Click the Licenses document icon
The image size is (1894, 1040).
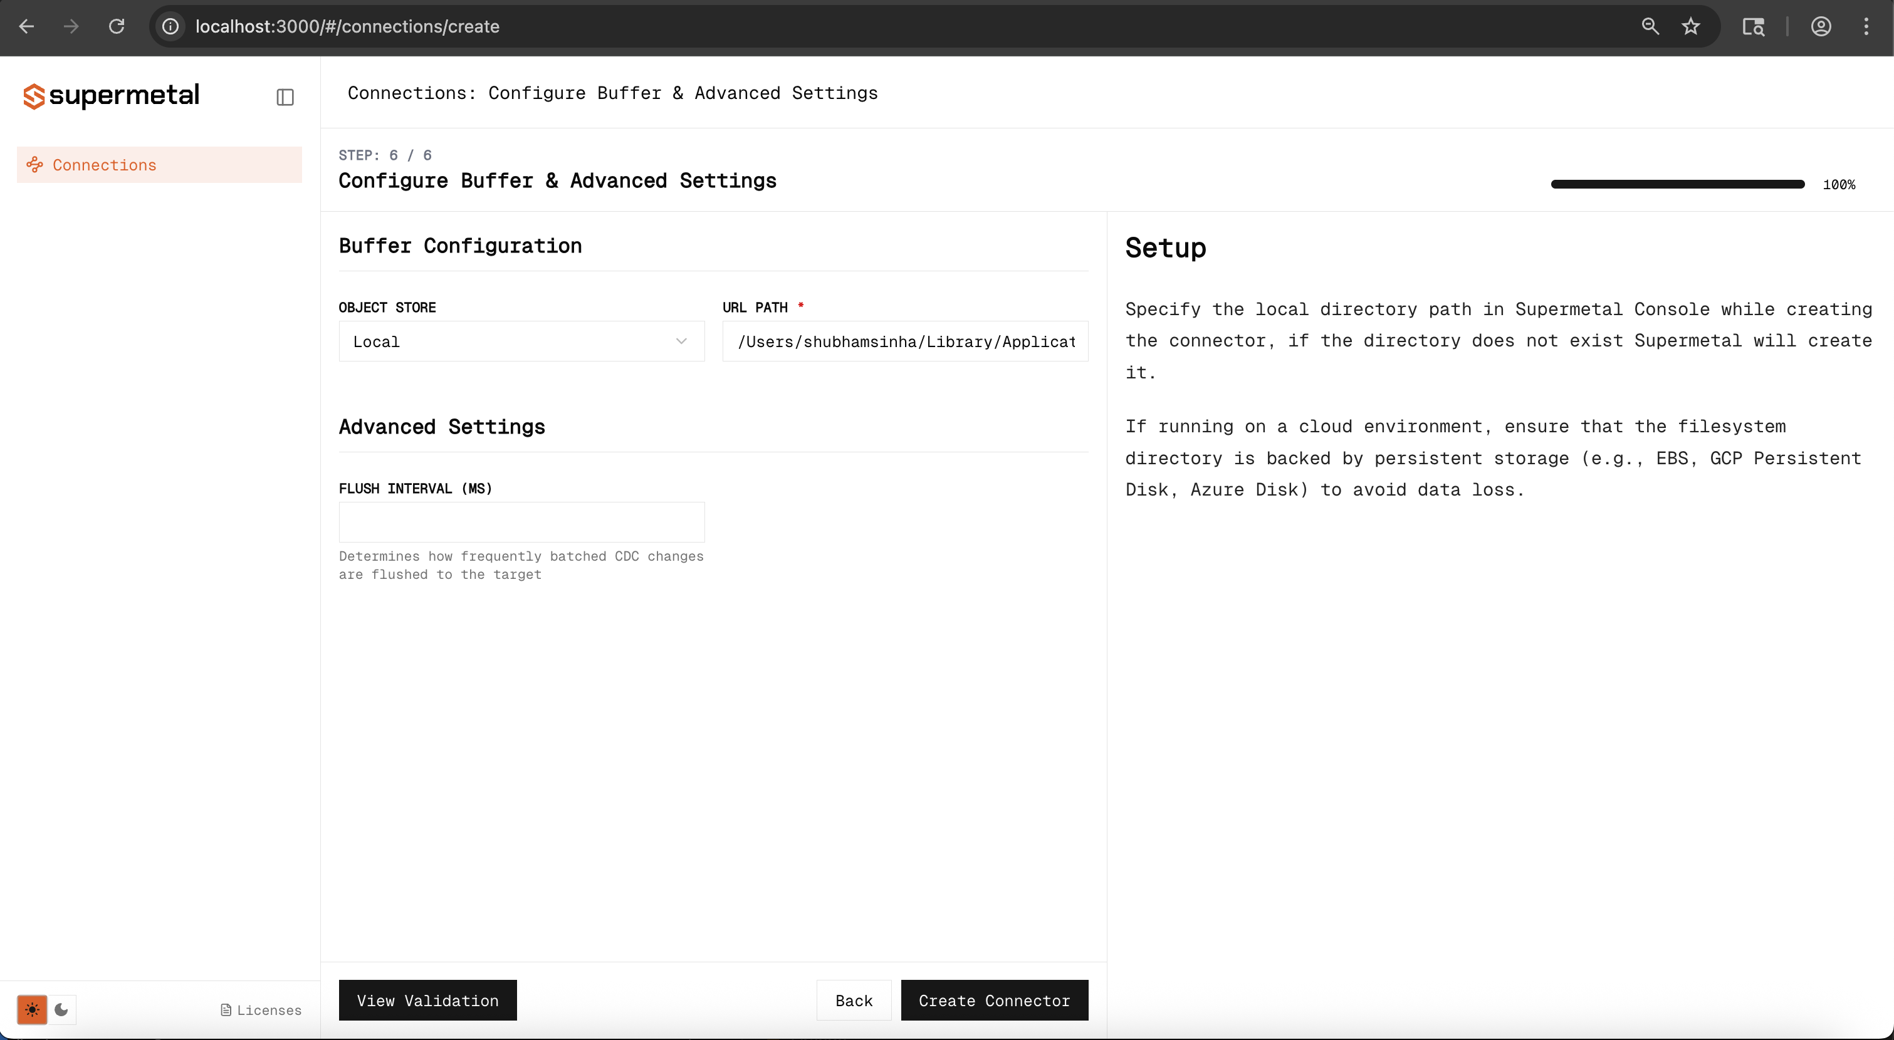(x=226, y=1010)
